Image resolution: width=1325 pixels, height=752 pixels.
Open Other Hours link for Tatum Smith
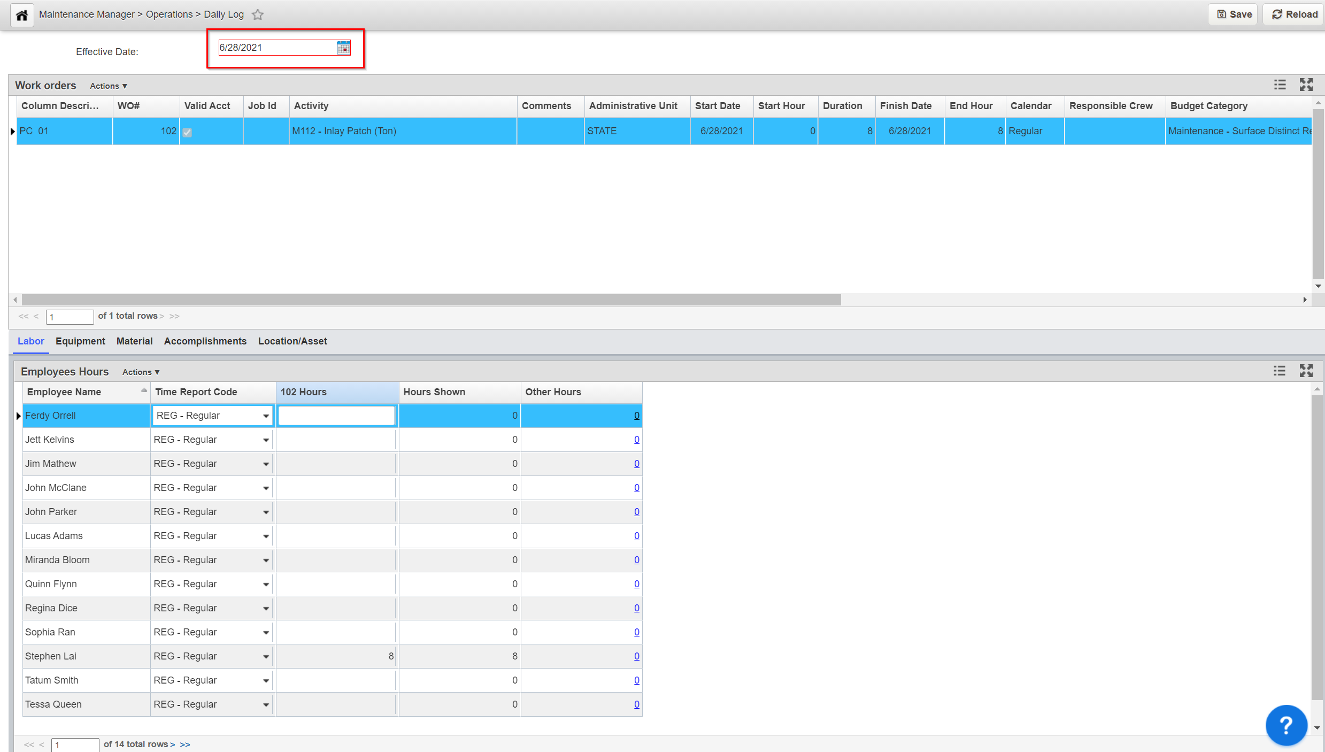click(x=636, y=680)
